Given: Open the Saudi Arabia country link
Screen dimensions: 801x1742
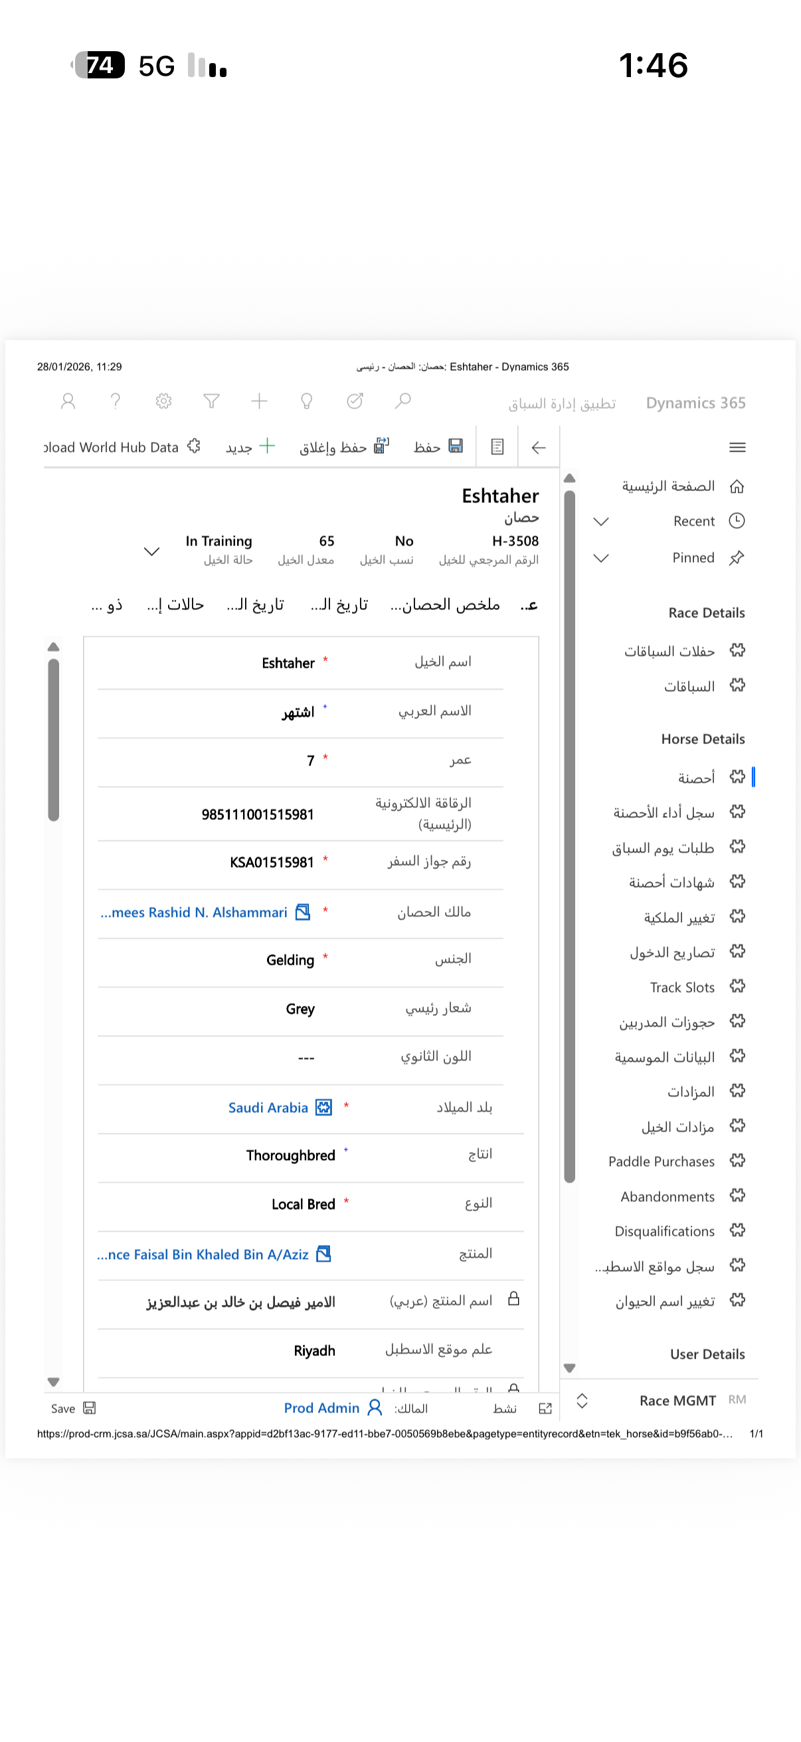Looking at the screenshot, I should point(268,1107).
